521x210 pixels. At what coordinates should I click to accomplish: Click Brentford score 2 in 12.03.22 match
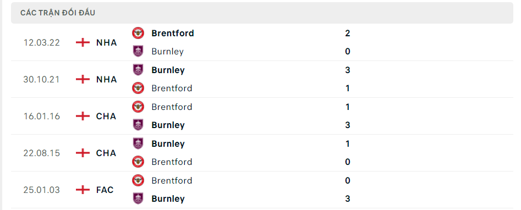(348, 33)
